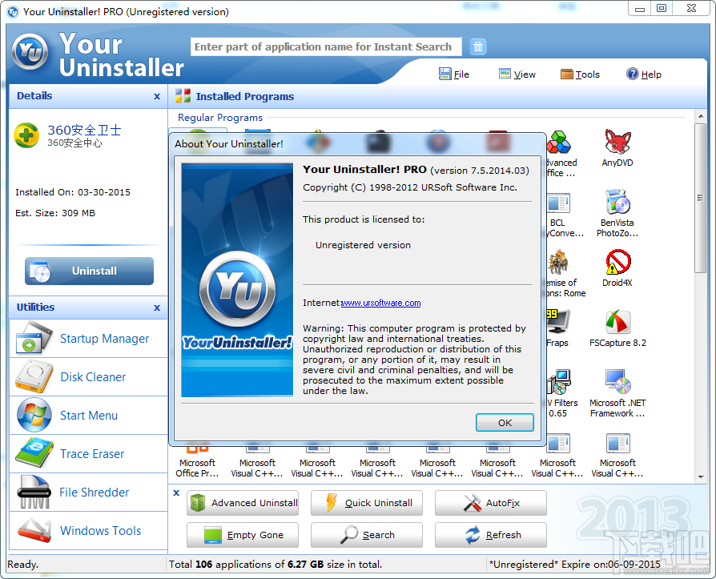This screenshot has width=716, height=579.
Task: Close the bottom action toolbar
Action: [176, 493]
